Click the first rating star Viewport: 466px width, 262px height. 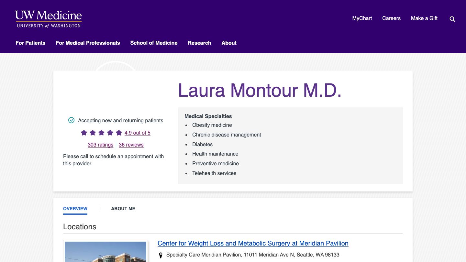(x=83, y=133)
